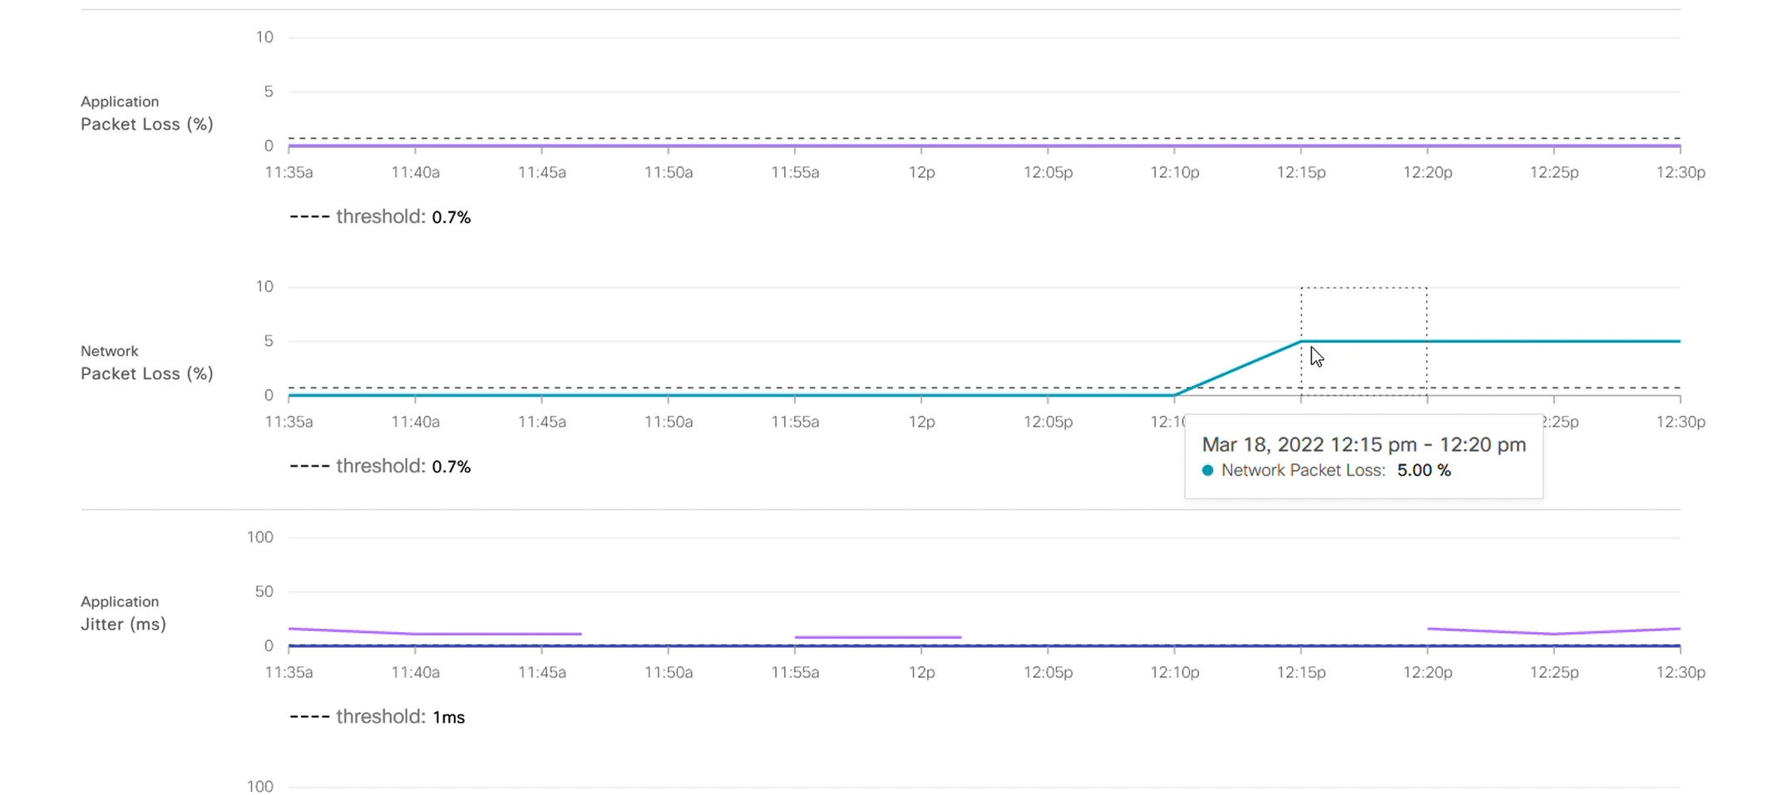
Task: Click the jitter line segment near 11:55a
Action: pyautogui.click(x=877, y=637)
